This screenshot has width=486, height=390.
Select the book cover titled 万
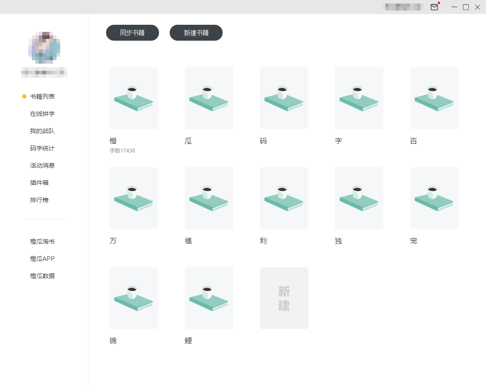[x=134, y=198]
